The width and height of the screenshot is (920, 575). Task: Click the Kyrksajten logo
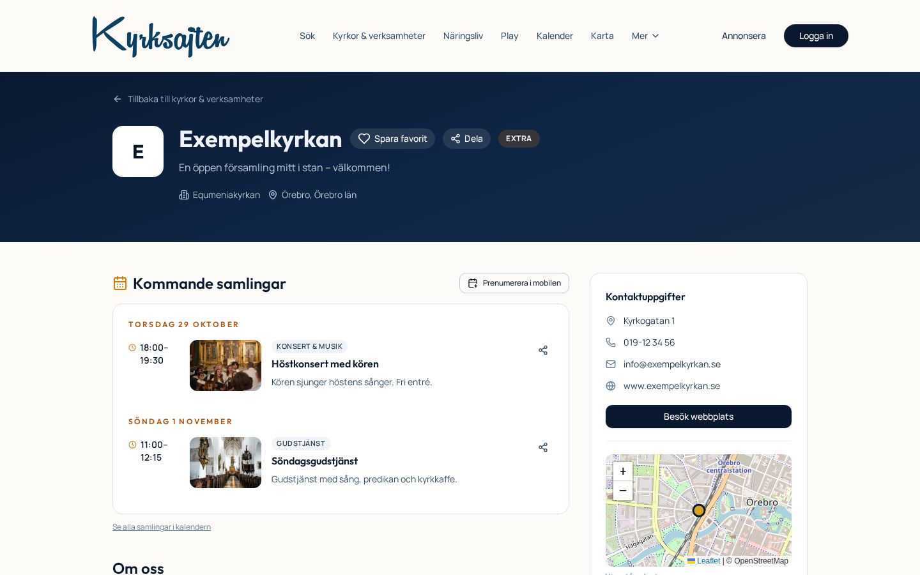pyautogui.click(x=161, y=36)
